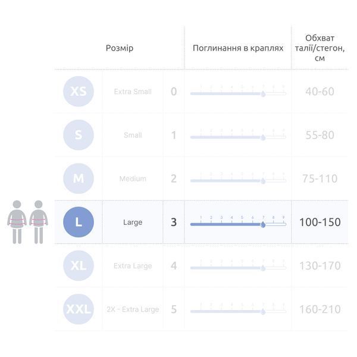Click the Поглинання в краплях column header
This screenshot has width=357, height=357.
[x=238, y=48]
